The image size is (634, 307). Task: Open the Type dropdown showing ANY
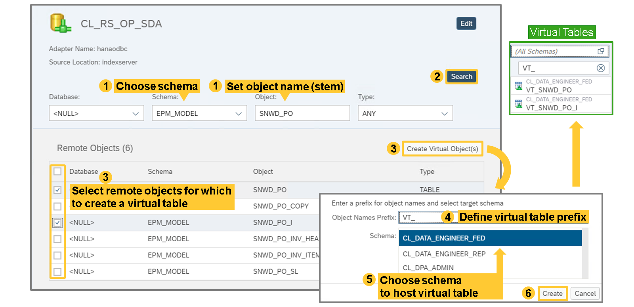coord(405,113)
